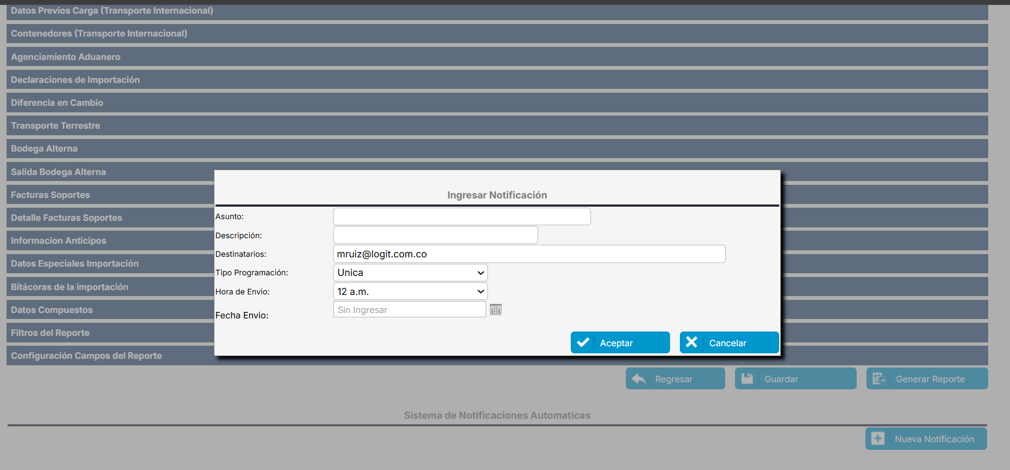Expand the Diferencia en Cambio section

click(57, 103)
